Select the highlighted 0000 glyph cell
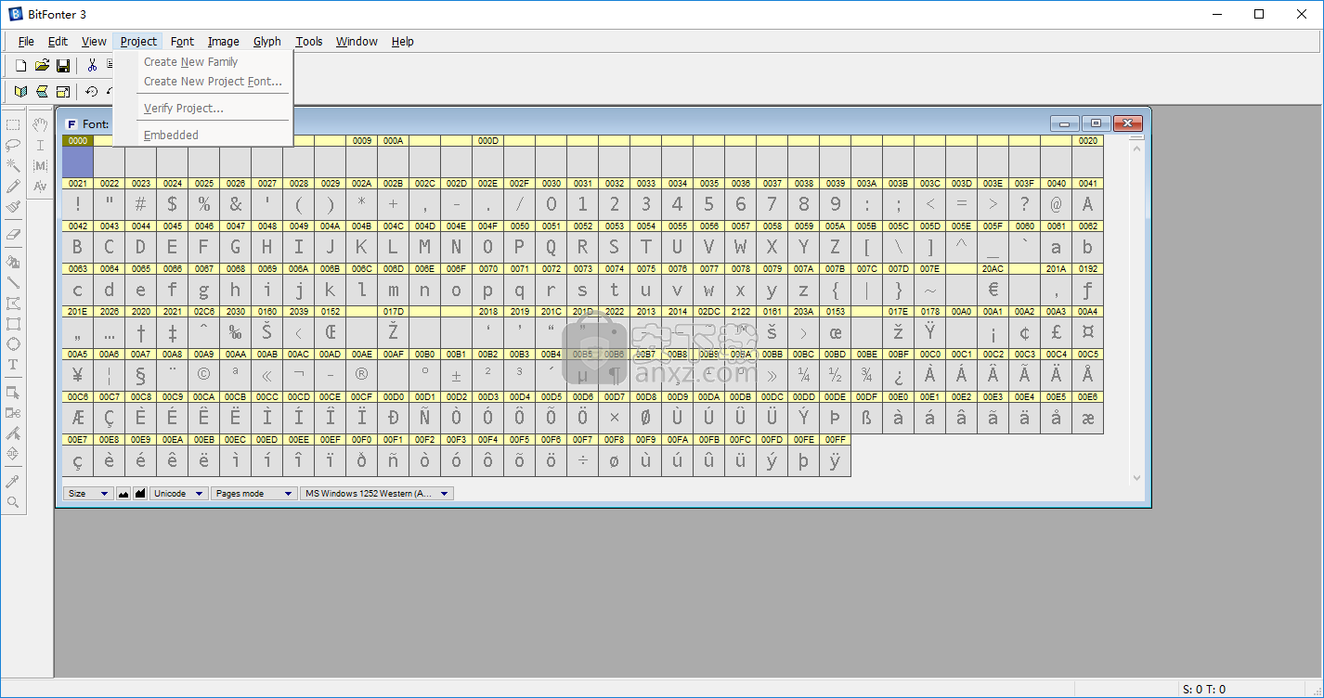This screenshot has width=1324, height=698. (78, 162)
